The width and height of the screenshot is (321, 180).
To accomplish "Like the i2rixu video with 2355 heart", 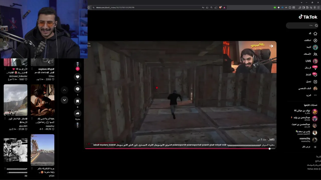I will [x=53, y=79].
